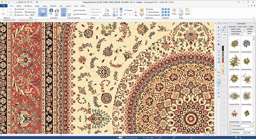Open the Pressure value dropdown
The width and height of the screenshot is (256, 139).
(x=132, y=14)
